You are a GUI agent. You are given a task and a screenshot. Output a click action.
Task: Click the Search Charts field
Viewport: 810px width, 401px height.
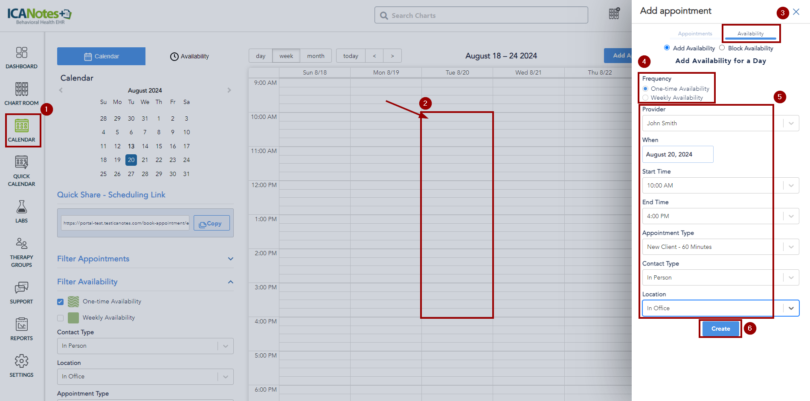[481, 15]
